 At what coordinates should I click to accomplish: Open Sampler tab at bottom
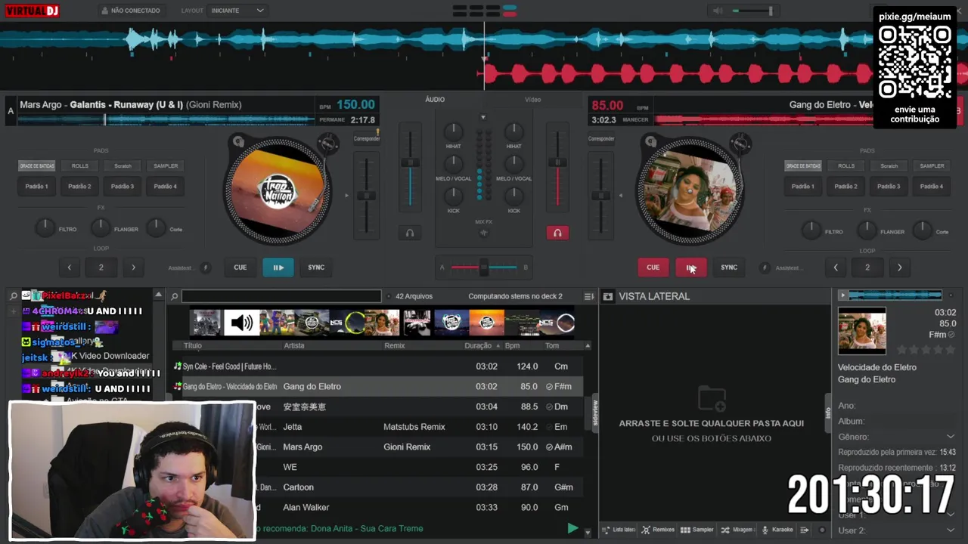pos(697,530)
